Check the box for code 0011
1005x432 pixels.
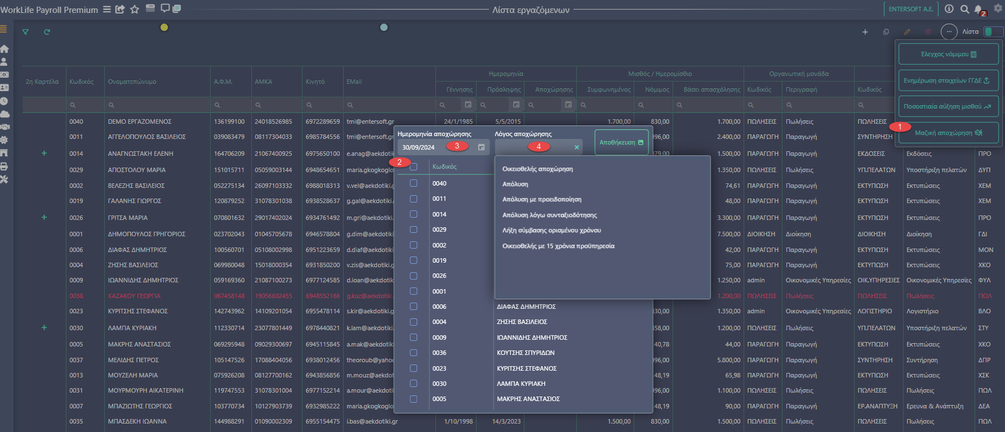(413, 199)
